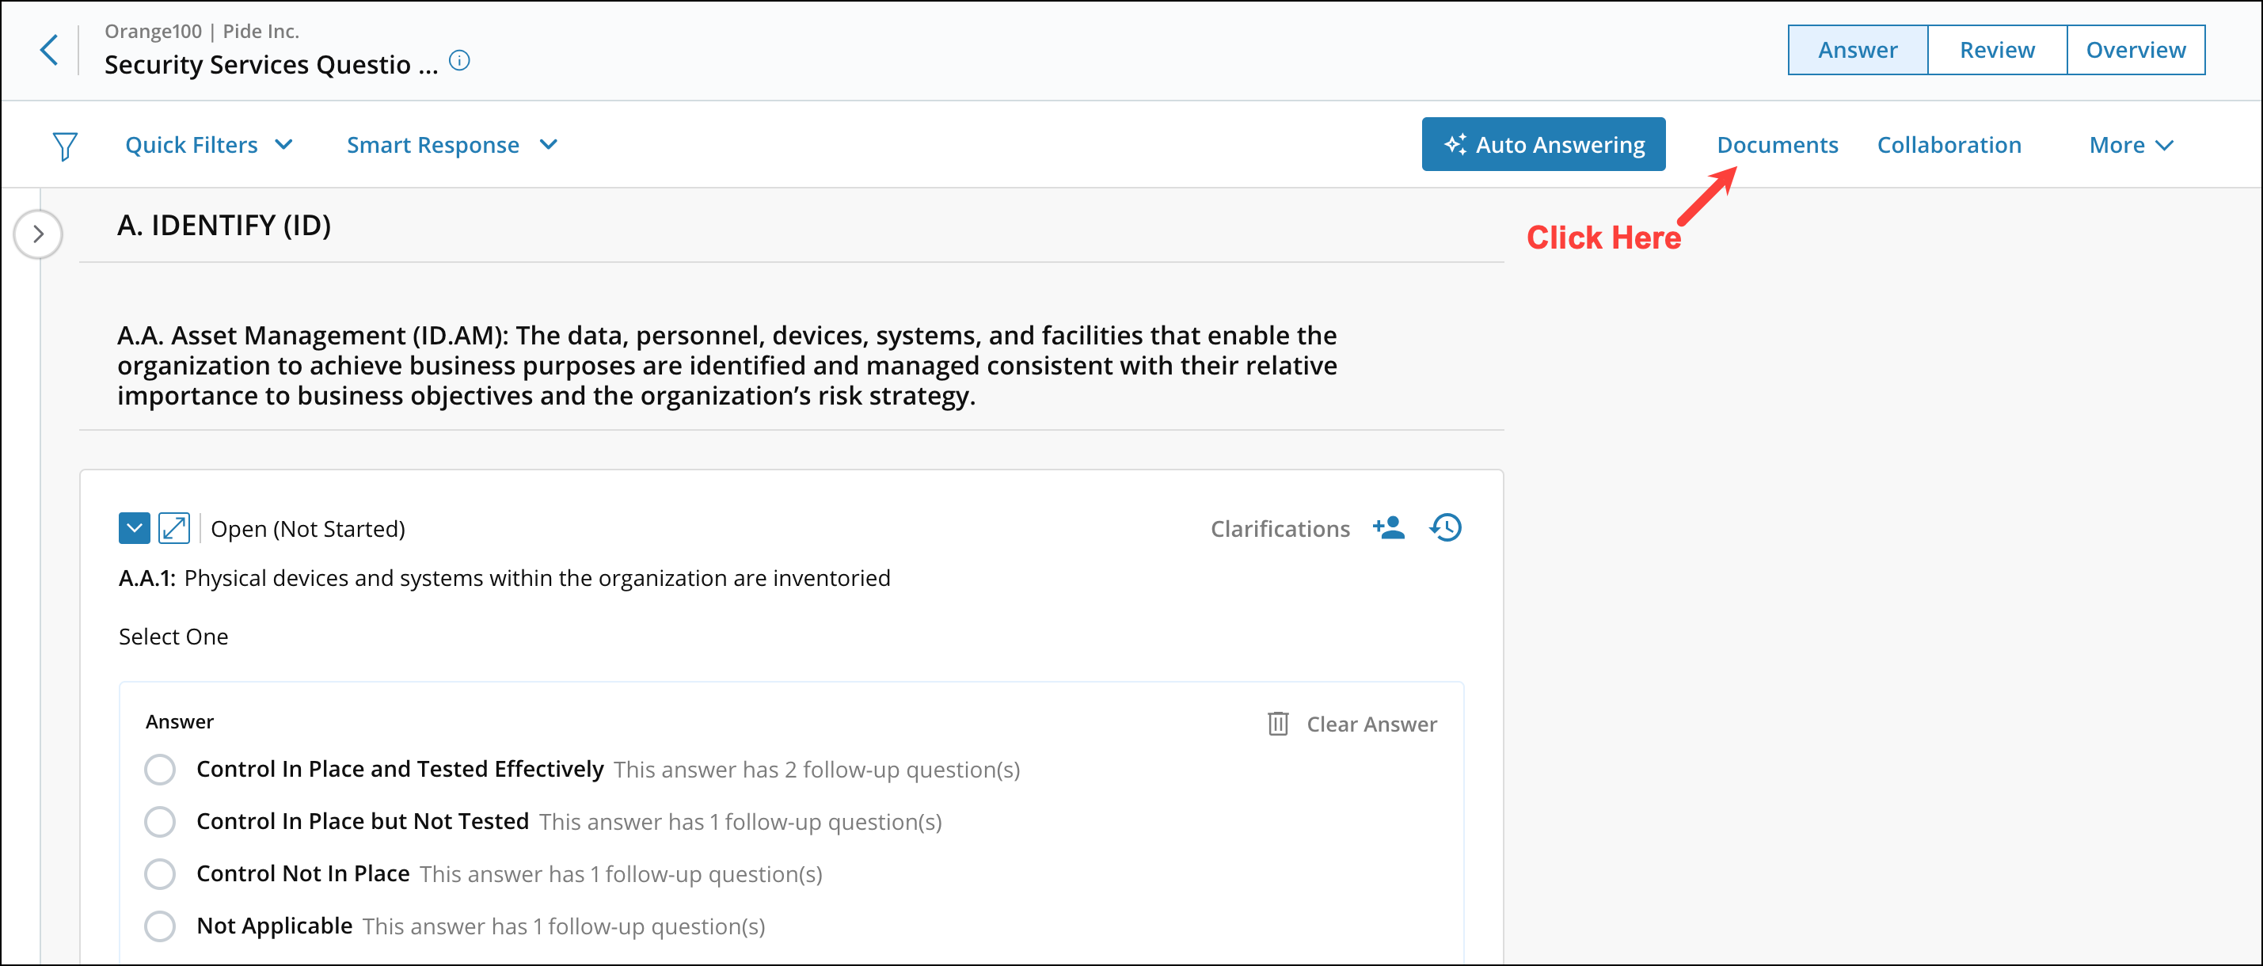Collapse question A.A.1 with blue chevron
This screenshot has width=2263, height=966.
[135, 529]
